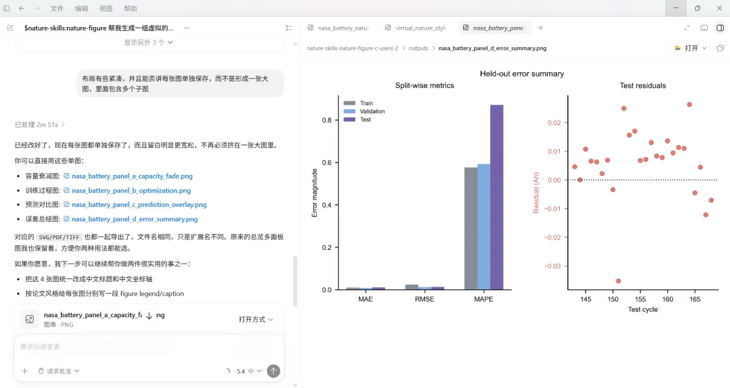The image size is (730, 388).
Task: Jump to latest message with down arrow
Action: [149, 316]
